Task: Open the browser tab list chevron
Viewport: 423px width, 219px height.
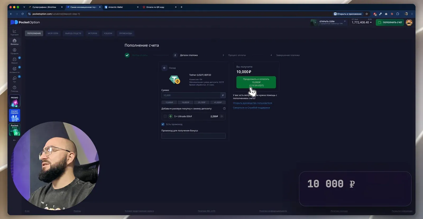Action: pyautogui.click(x=24, y=7)
